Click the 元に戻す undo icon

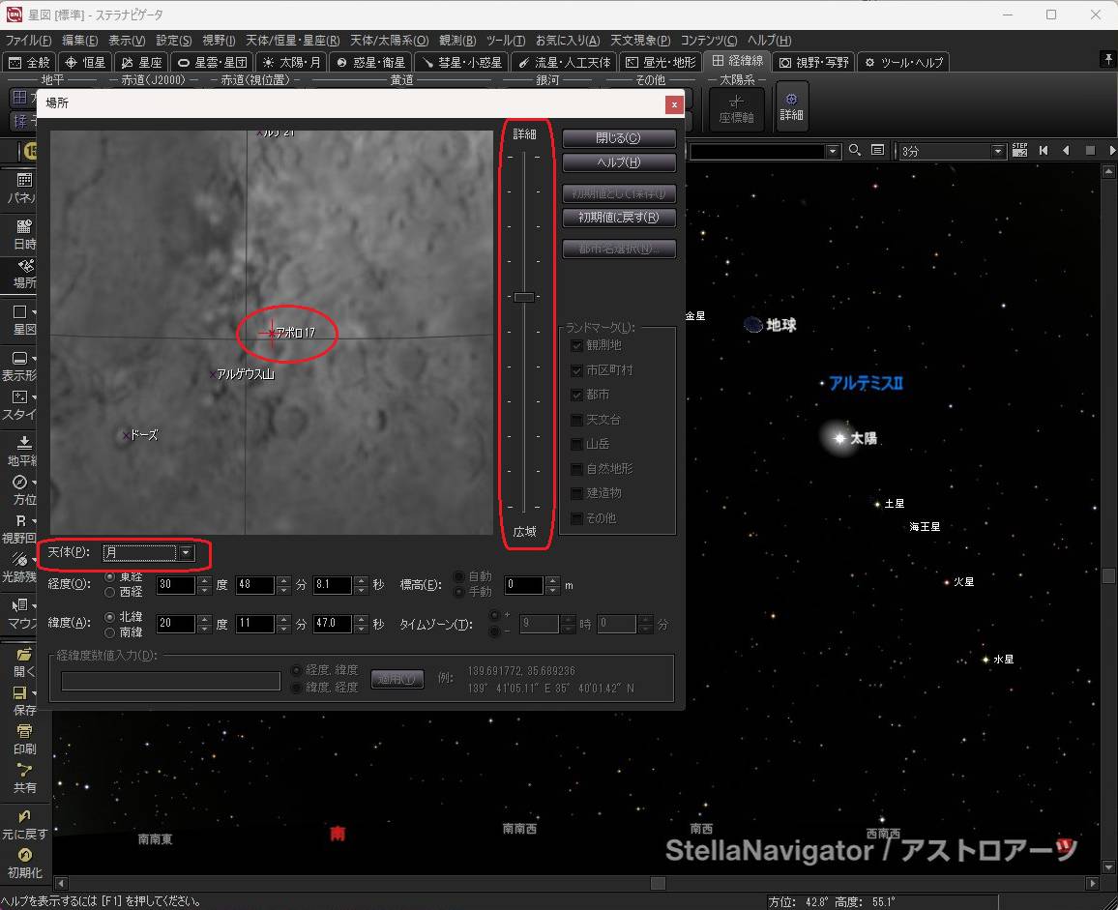(x=24, y=822)
